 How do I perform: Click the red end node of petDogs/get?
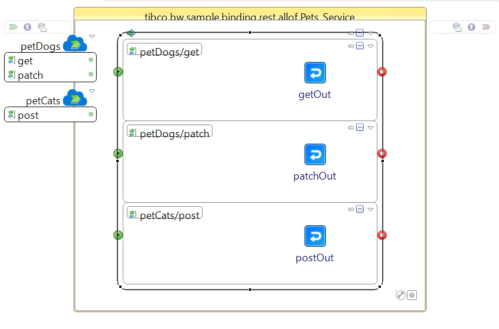click(382, 72)
